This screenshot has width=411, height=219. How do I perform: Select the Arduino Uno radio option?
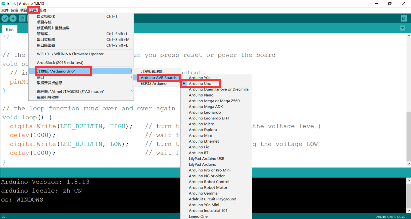(216, 83)
